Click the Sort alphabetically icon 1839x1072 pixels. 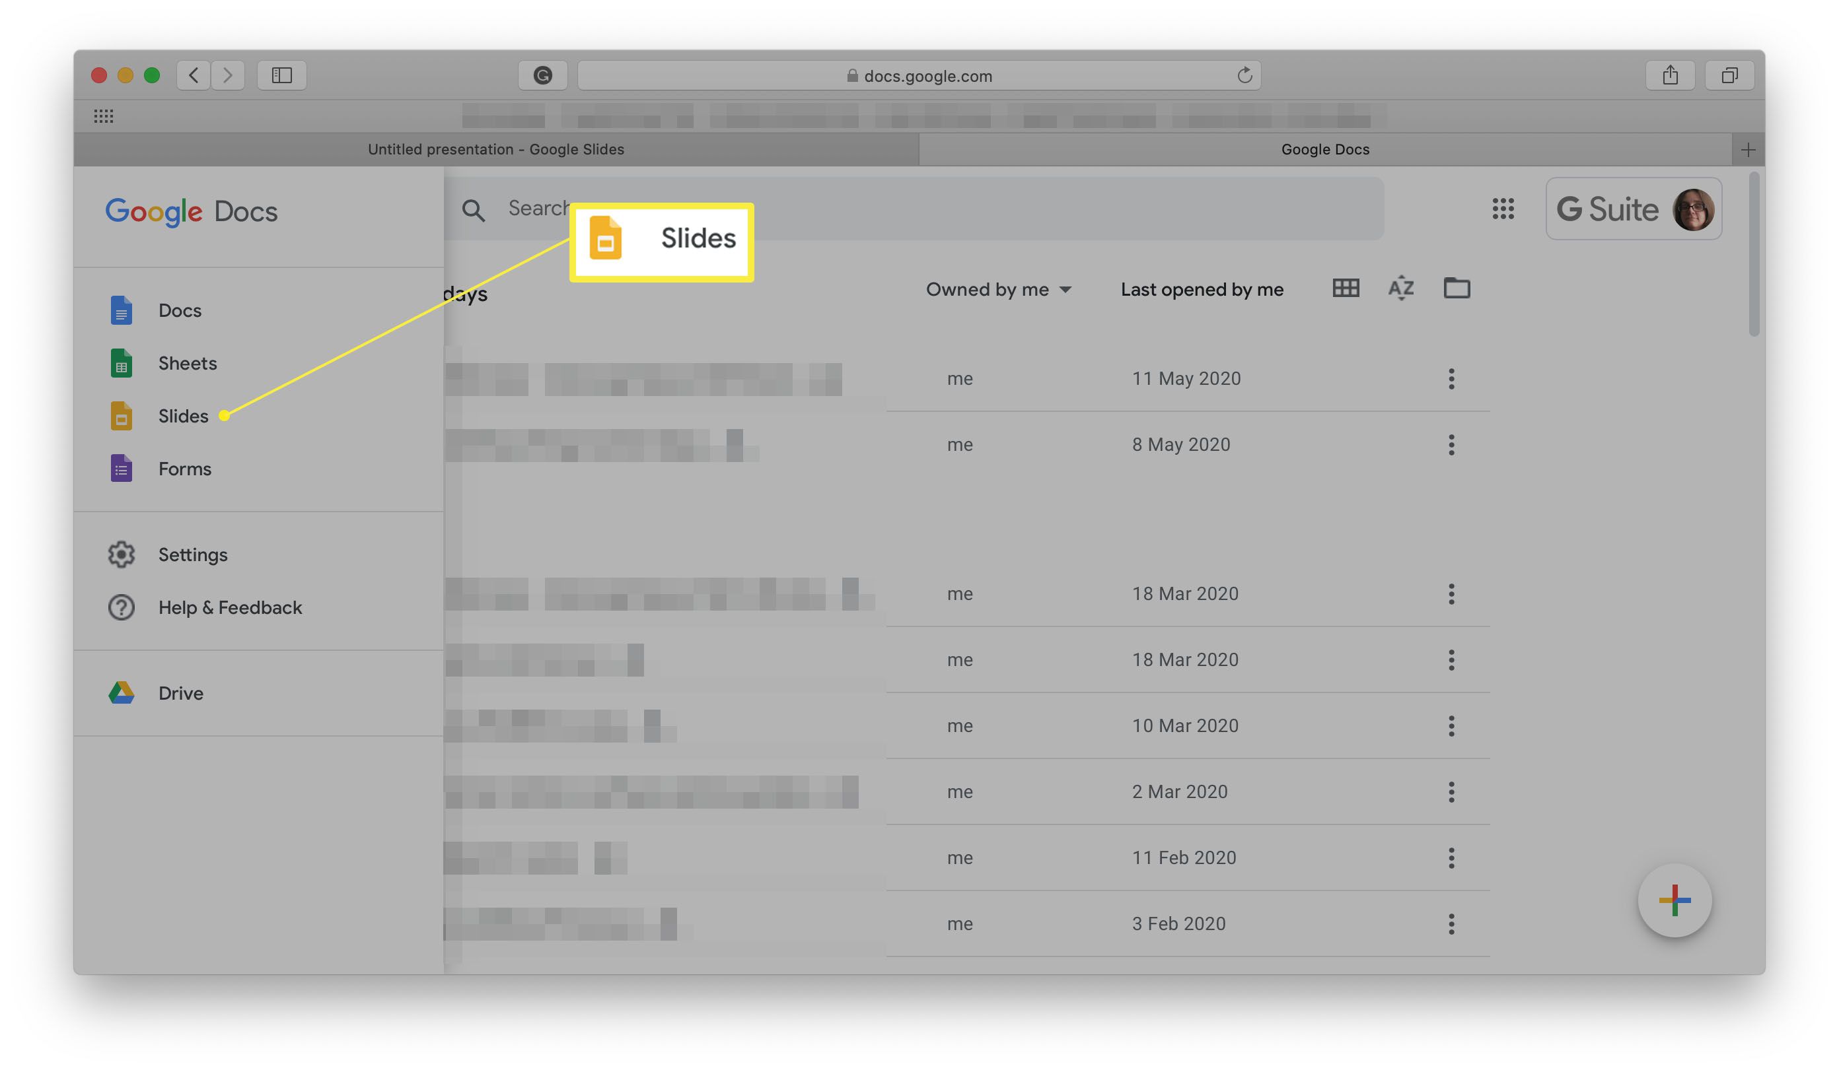pyautogui.click(x=1401, y=288)
